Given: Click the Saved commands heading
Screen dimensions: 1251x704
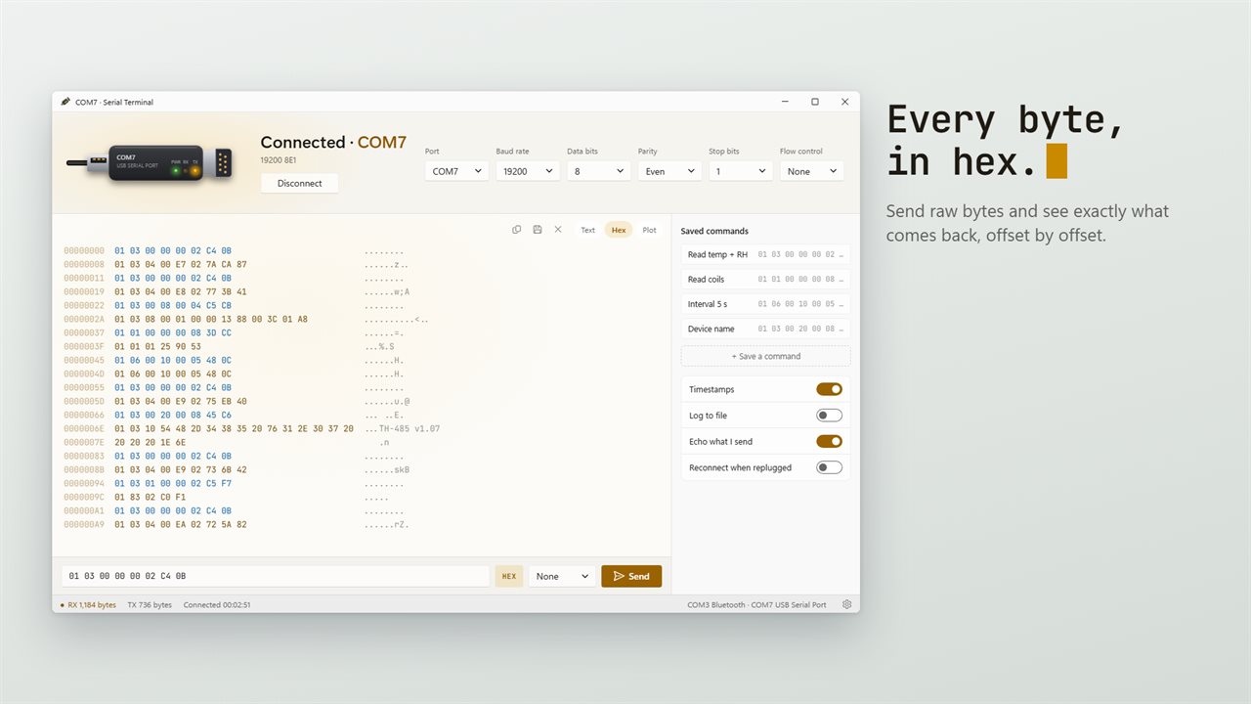Looking at the screenshot, I should click(714, 231).
